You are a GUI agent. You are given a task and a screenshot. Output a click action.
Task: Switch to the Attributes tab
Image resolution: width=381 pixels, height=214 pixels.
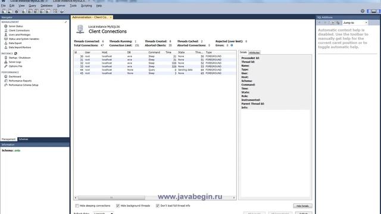(254, 53)
